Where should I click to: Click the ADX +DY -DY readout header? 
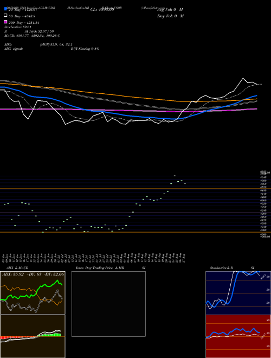[x=33, y=274]
